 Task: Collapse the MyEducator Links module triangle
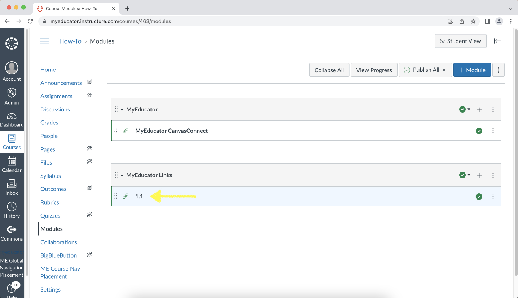click(x=122, y=175)
